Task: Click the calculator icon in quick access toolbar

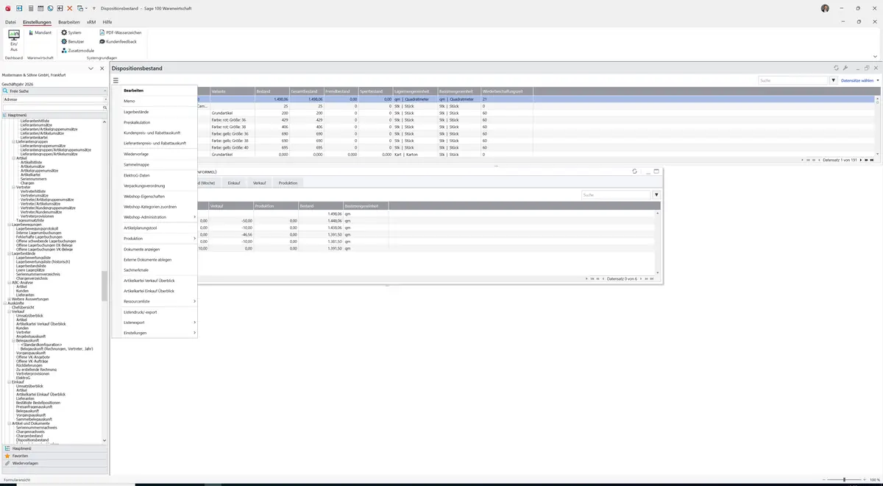Action: tap(30, 8)
